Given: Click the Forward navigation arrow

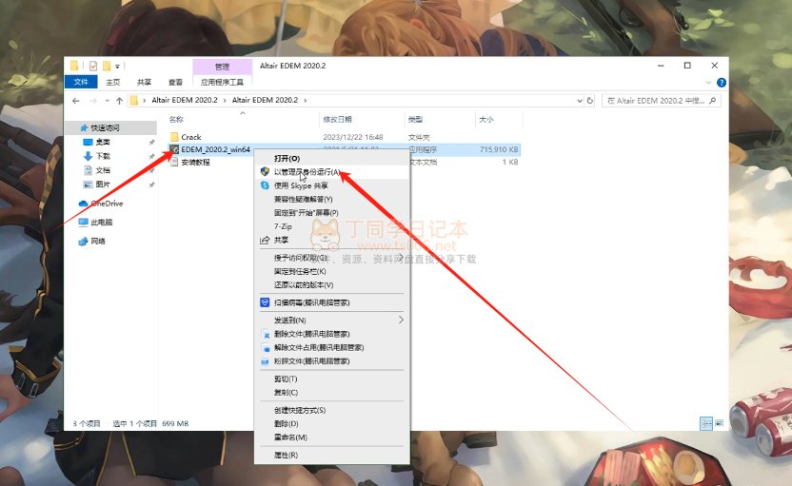Looking at the screenshot, I should click(x=93, y=101).
